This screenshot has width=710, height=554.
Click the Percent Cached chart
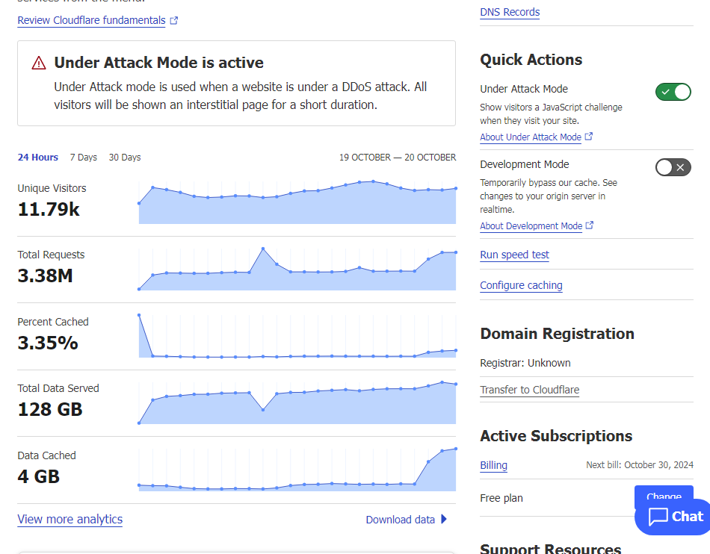[x=297, y=336]
